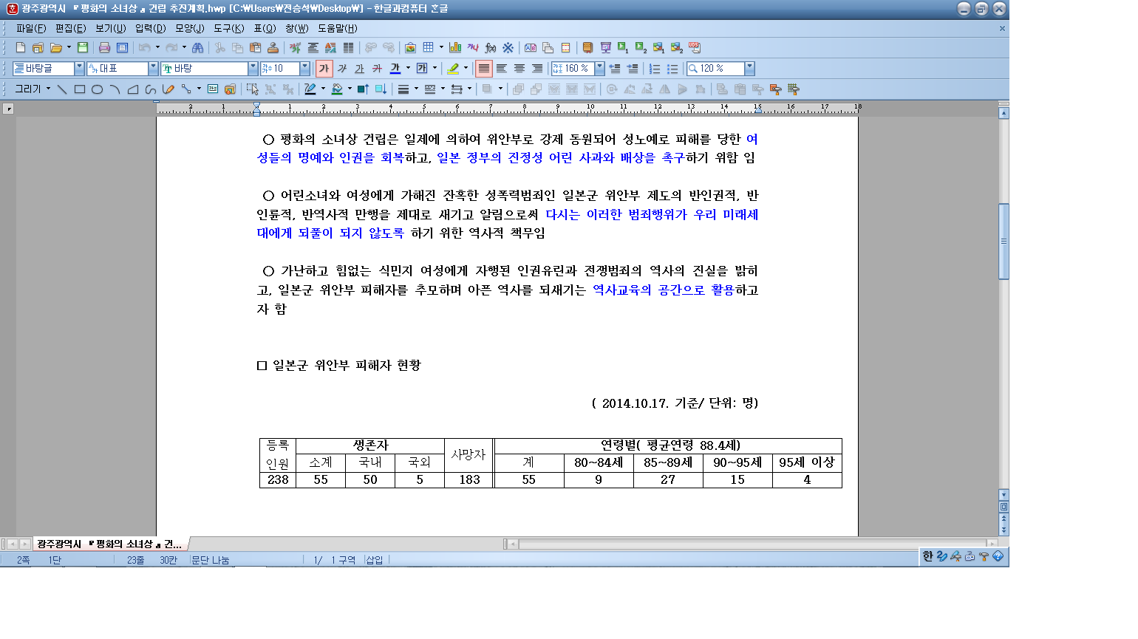Activate the object selection arrow tool
This screenshot has height=639, width=1138.
[x=253, y=89]
